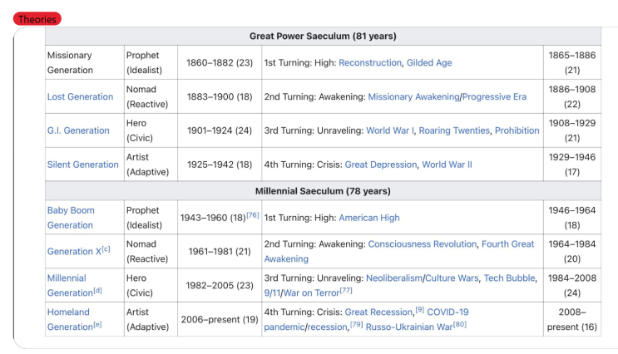
Task: Click the 1886–1908 (22) cell
Action: coord(572,97)
